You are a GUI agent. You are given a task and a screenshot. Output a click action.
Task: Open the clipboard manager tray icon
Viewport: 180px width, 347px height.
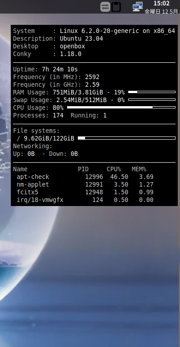tap(116, 7)
